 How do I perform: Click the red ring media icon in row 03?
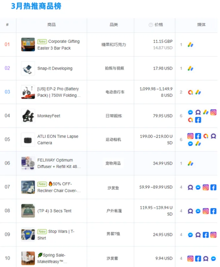(190, 92)
